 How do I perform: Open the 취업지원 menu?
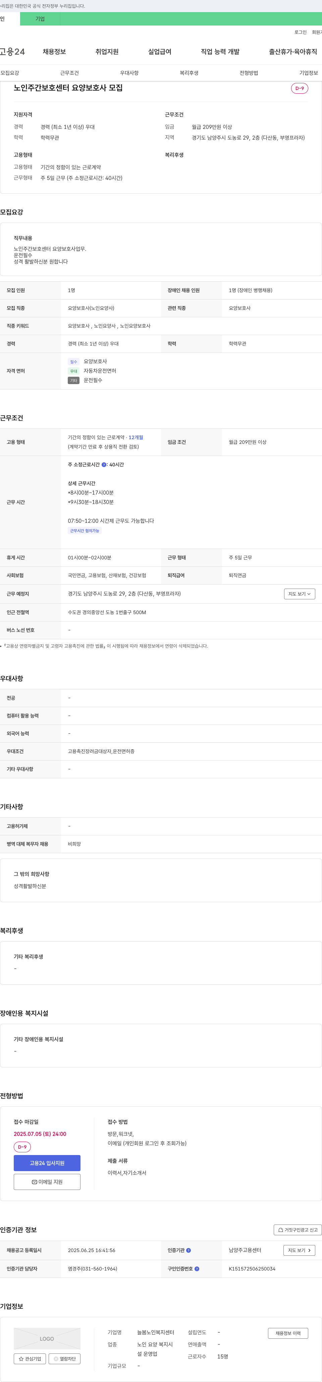(107, 51)
